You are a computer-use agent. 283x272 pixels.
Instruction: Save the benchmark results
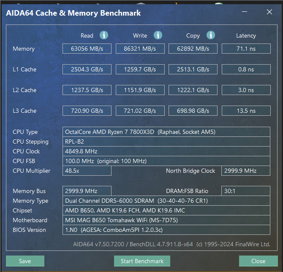coord(25,261)
